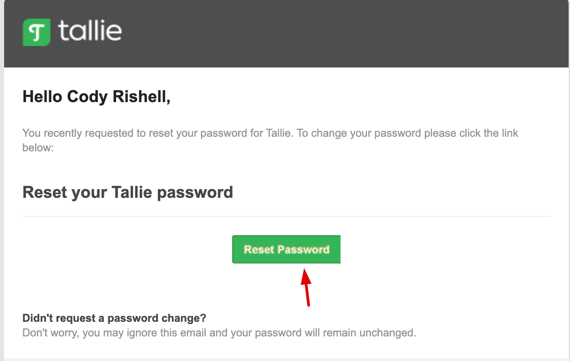Click the word below: ending the paragraph
This screenshot has width=570, height=361.
coord(38,148)
